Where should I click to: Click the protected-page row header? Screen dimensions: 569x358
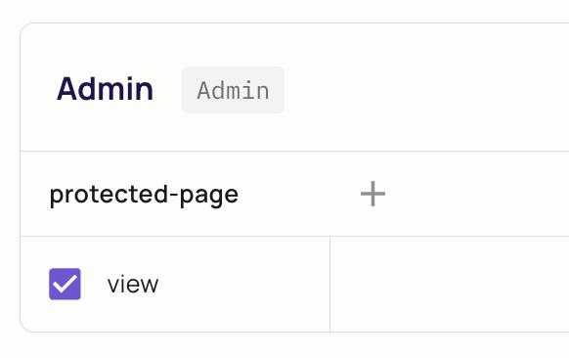[x=294, y=194]
